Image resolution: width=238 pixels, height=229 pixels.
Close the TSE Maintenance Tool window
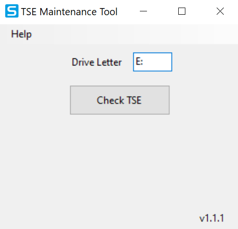point(220,11)
